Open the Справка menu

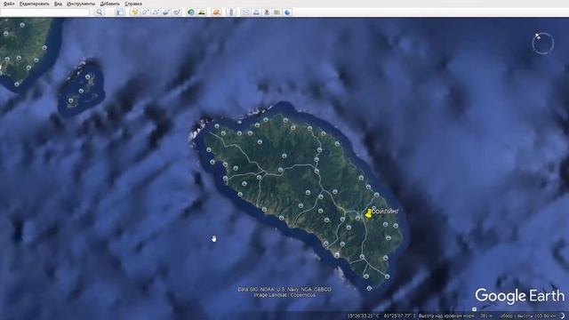[133, 4]
